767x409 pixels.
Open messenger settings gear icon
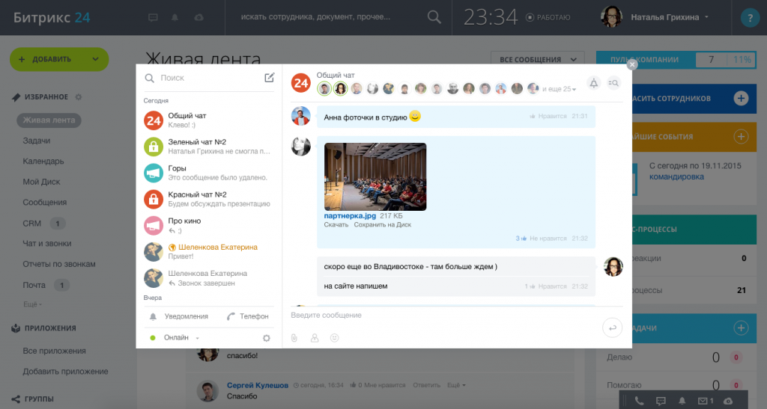click(x=266, y=338)
